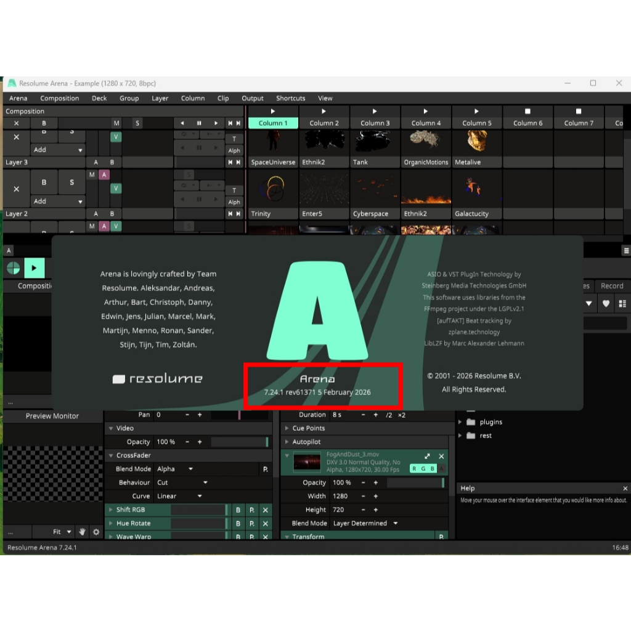Clear Layer 2 with the X button
Image resolution: width=631 pixels, height=631 pixels.
coord(17,189)
